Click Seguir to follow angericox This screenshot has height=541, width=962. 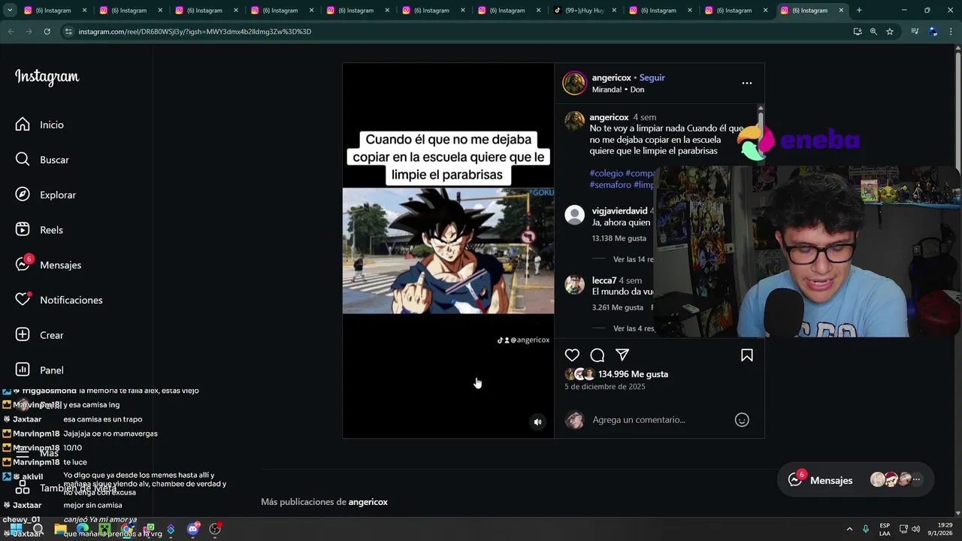(x=652, y=77)
